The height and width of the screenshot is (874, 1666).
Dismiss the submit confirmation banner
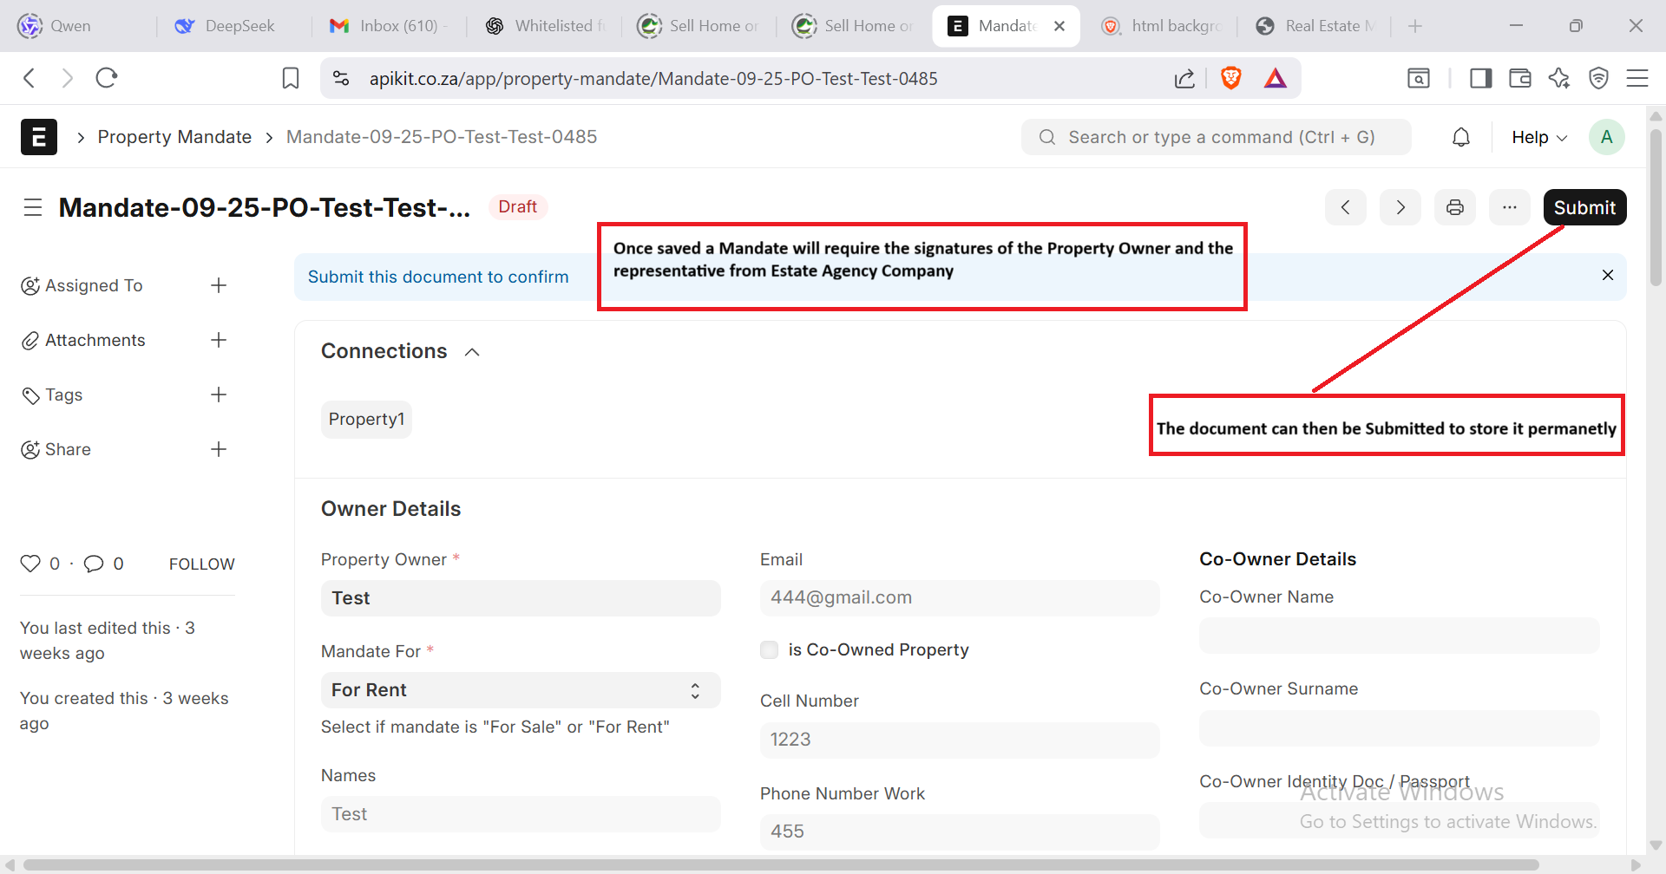click(x=1607, y=275)
